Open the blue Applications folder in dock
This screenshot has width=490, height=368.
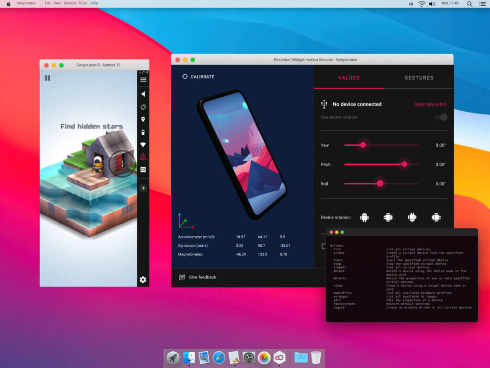(301, 357)
